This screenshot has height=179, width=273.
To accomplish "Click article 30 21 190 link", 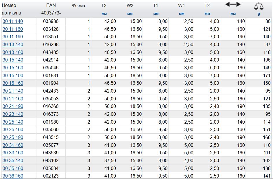I will pos(13,106).
